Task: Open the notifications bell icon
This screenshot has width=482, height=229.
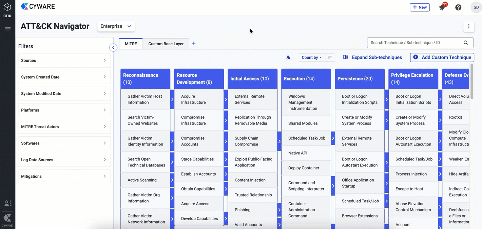Action: click(442, 7)
